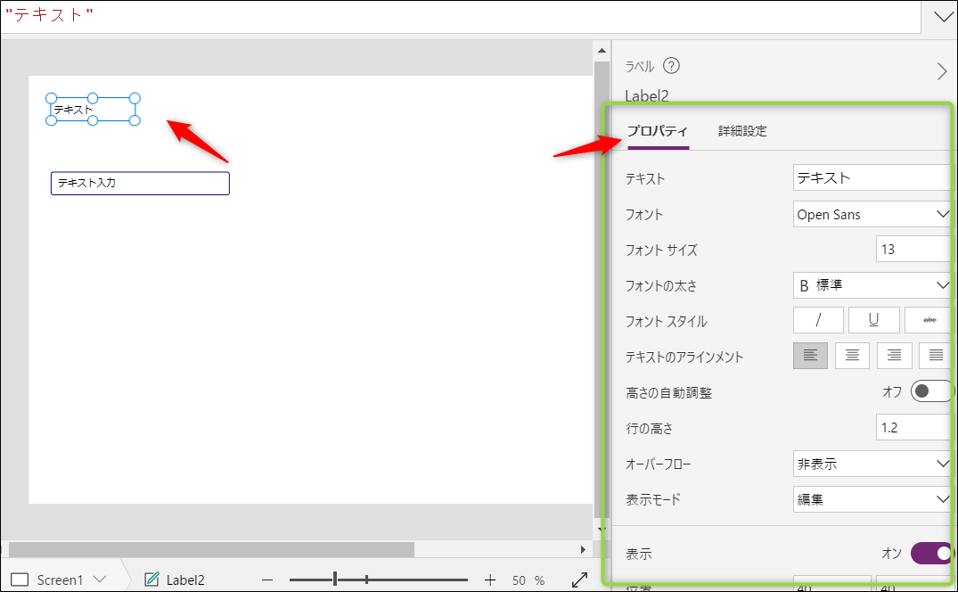958x592 pixels.
Task: Toggle underline font style
Action: pyautogui.click(x=873, y=319)
